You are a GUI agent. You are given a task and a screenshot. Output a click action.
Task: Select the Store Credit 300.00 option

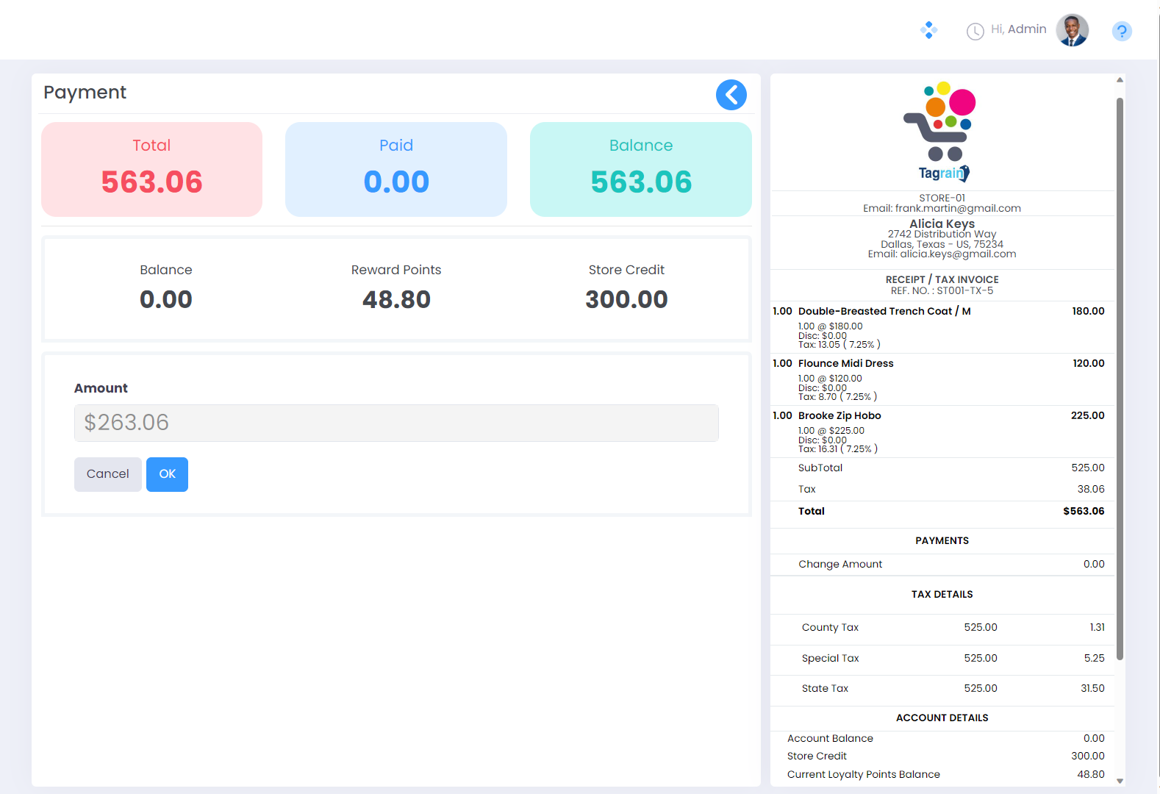pyautogui.click(x=626, y=287)
